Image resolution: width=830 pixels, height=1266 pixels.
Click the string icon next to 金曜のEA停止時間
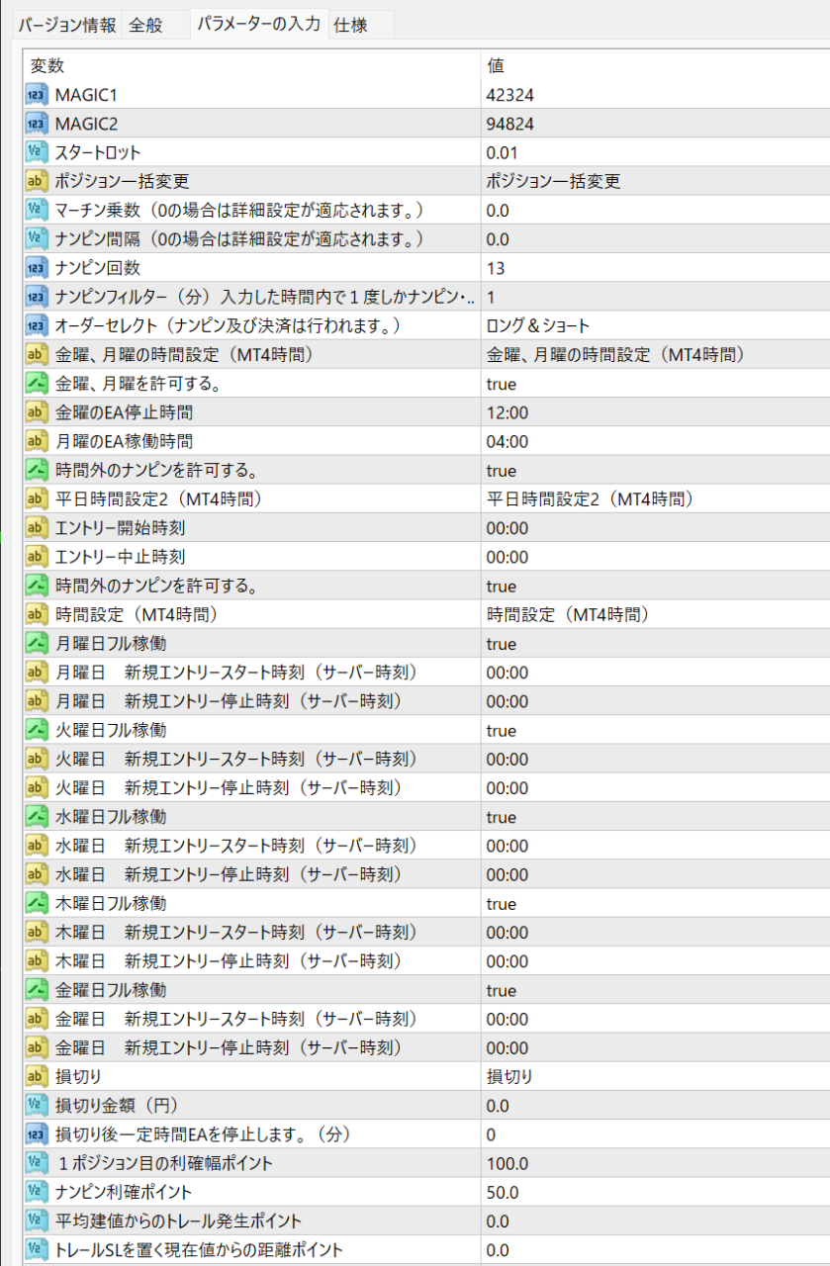[37, 412]
